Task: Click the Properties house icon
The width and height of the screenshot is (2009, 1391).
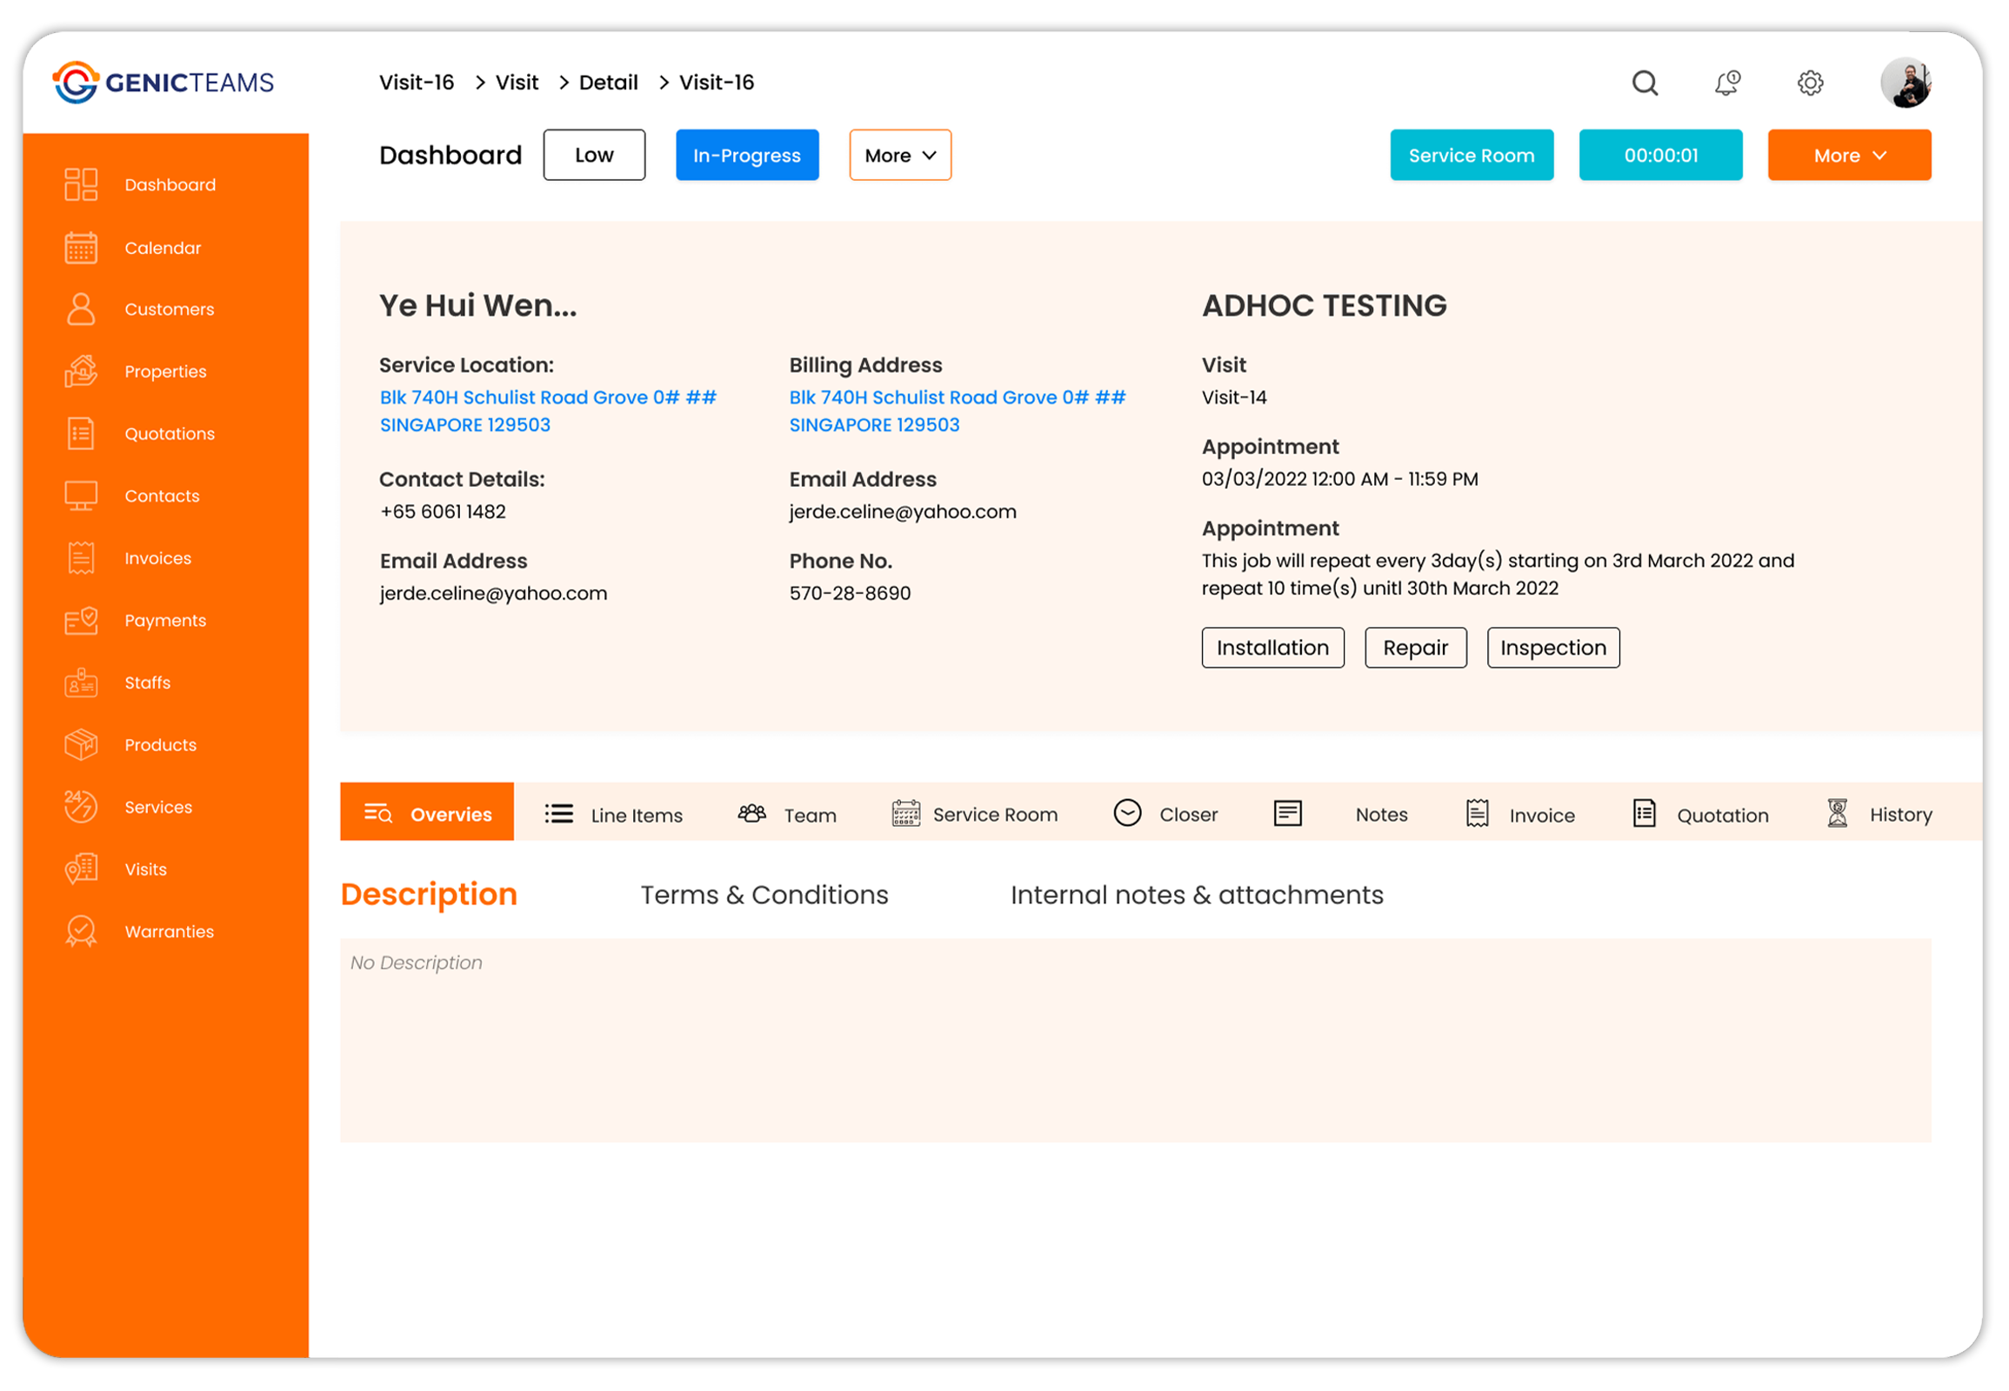Action: (81, 371)
